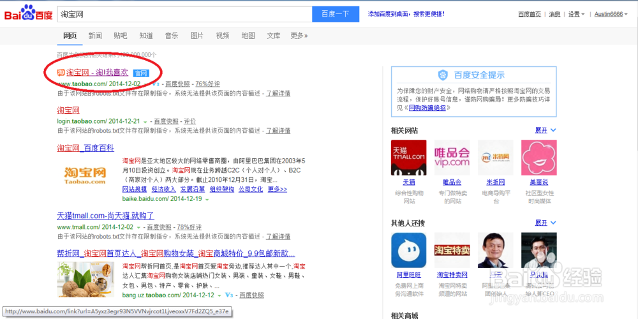Open 天猫tmall.com-尚天猫,就购了 result
This screenshot has height=319, width=638.
point(106,216)
